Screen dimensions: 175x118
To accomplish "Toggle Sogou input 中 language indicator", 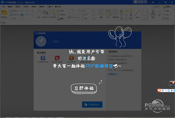I will click(x=162, y=90).
